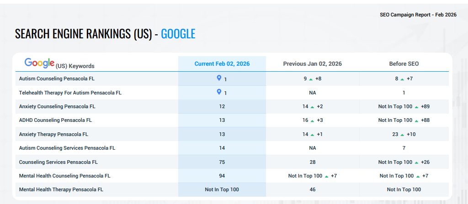Click map pin icon for Telehealth Therapy row

point(219,92)
